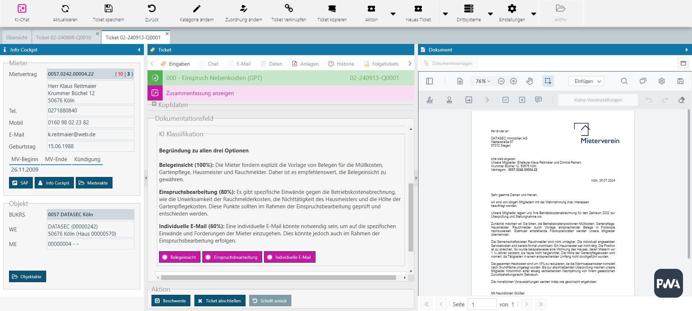This screenshot has height=311, width=692.
Task: Expand dropdown arrow next to Aktion
Action: [393, 14]
